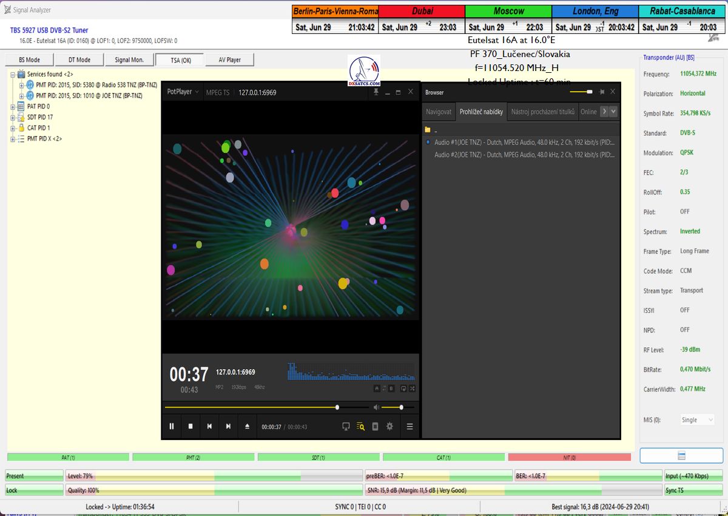Image resolution: width=728 pixels, height=516 pixels.
Task: Switch to the Signal Mon. tab
Action: coord(129,59)
